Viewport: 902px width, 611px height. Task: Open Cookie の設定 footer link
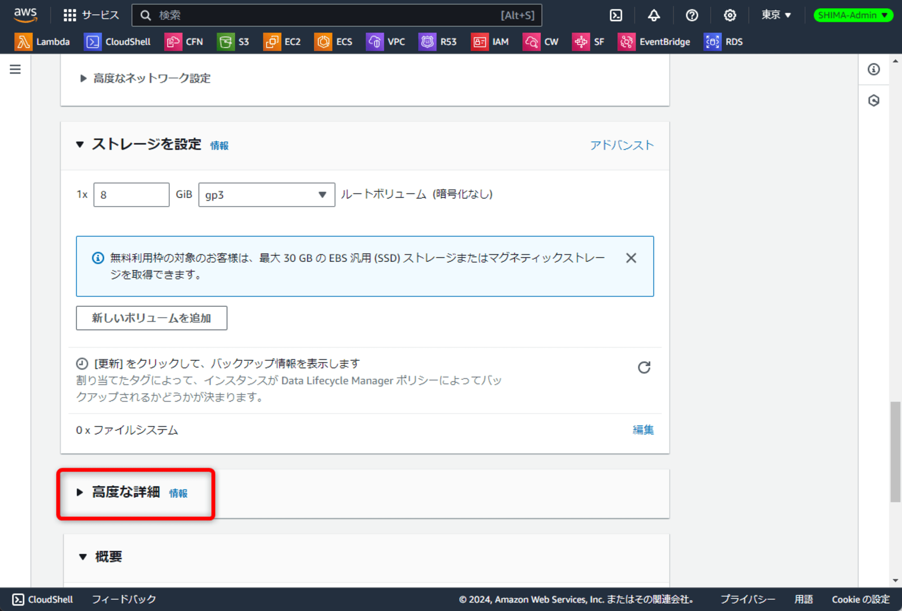(x=861, y=599)
